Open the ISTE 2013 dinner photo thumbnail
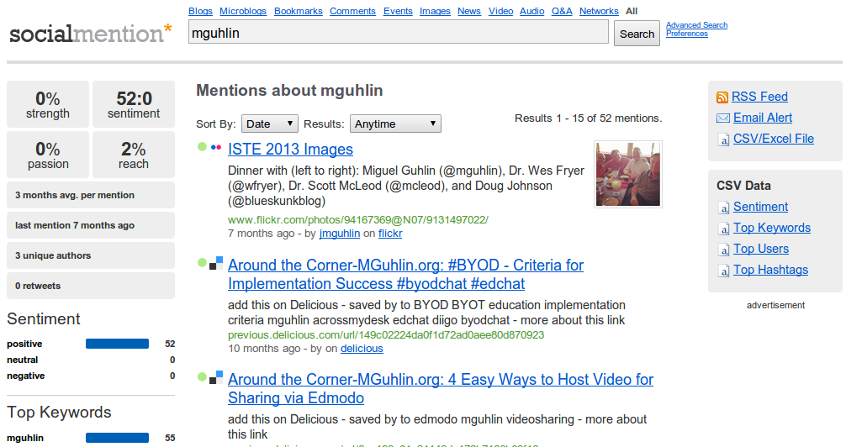Screen dimensions: 846x447 [x=627, y=174]
